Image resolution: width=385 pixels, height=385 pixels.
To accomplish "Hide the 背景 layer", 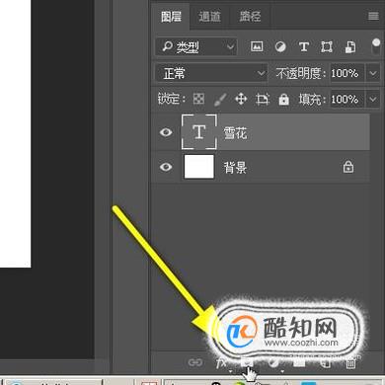I will 166,167.
